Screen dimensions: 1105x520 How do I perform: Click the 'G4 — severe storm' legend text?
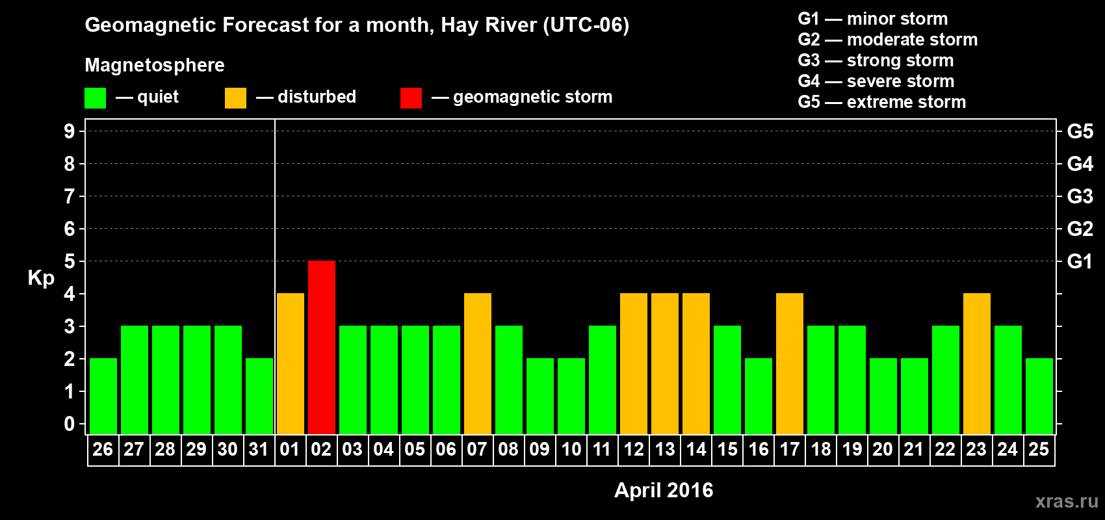pos(876,81)
